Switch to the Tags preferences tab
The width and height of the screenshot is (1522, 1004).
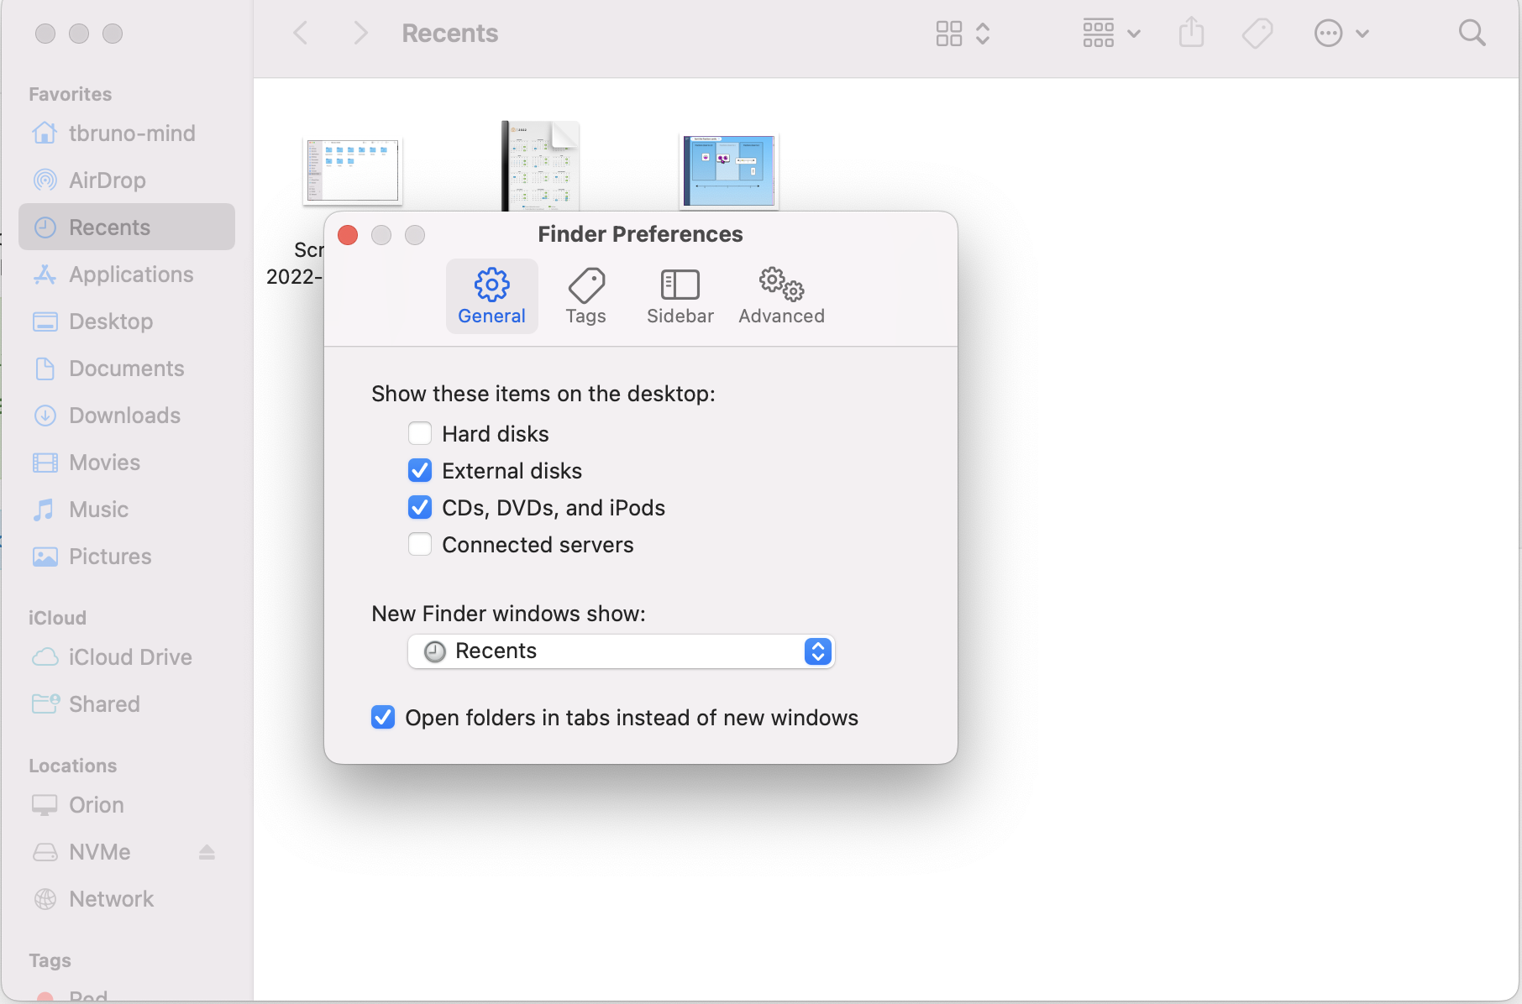[585, 296]
